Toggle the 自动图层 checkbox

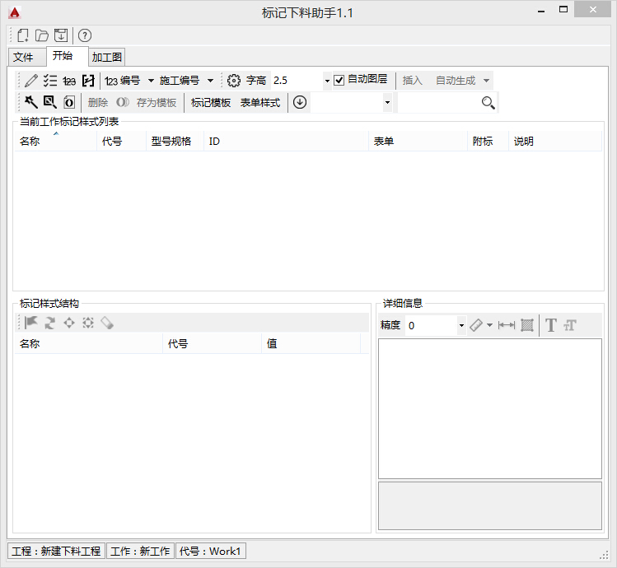[339, 80]
